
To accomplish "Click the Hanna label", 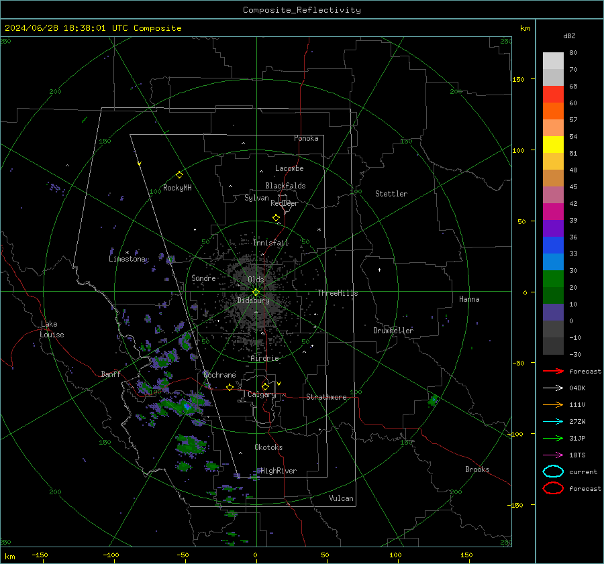I will [x=469, y=299].
